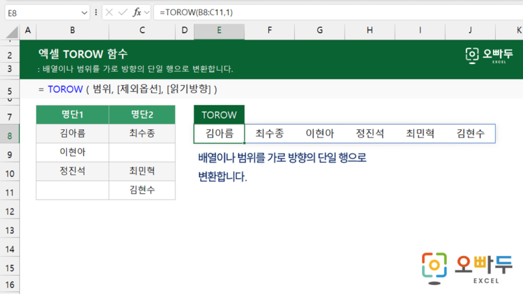
Task: Select column E header
Action: click(x=219, y=31)
